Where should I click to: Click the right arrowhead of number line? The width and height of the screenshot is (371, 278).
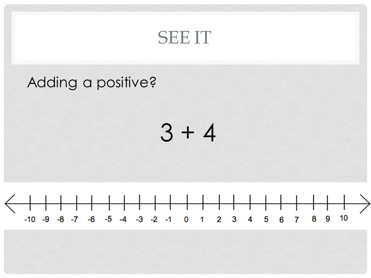point(365,203)
